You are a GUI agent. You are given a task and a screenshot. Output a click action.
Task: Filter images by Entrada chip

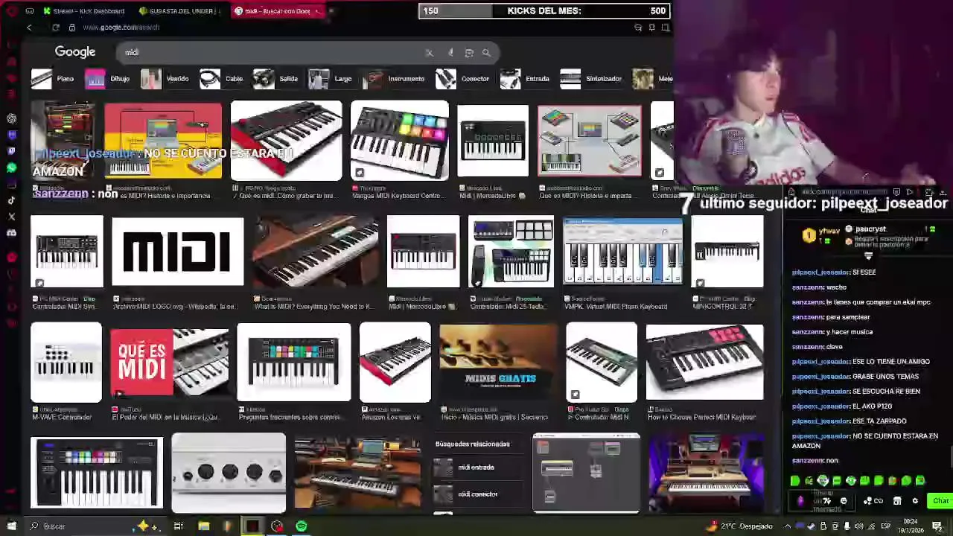pos(526,79)
